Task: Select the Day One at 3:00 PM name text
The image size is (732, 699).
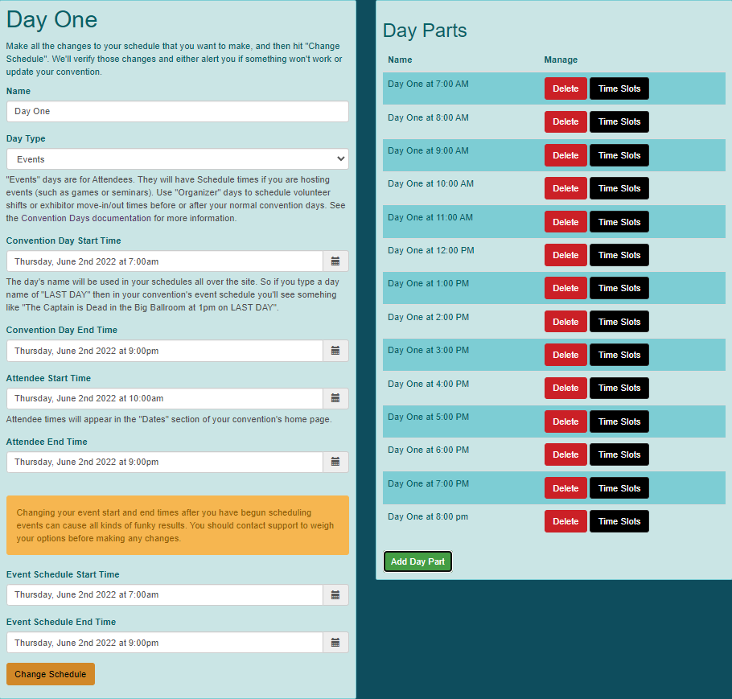Action: pos(428,350)
